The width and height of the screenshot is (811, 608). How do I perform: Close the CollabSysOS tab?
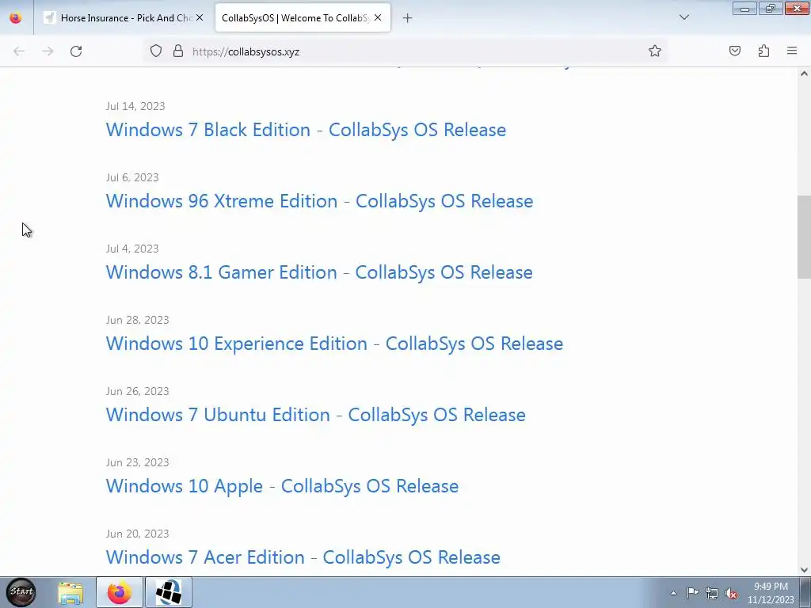[x=378, y=17]
